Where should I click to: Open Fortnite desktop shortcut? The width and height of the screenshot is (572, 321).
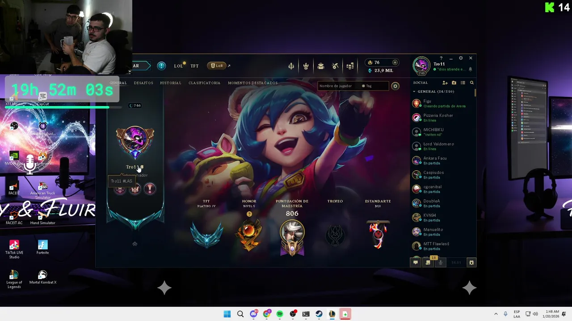point(42,247)
